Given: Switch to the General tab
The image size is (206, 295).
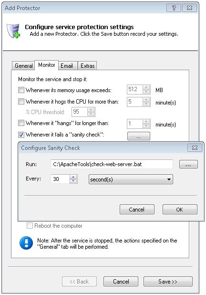Looking at the screenshot, I should [23, 66].
